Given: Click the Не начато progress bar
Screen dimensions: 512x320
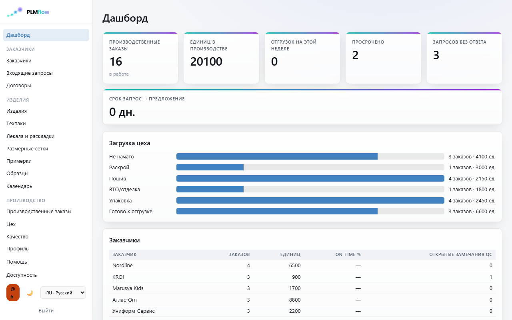Looking at the screenshot, I should tap(310, 156).
